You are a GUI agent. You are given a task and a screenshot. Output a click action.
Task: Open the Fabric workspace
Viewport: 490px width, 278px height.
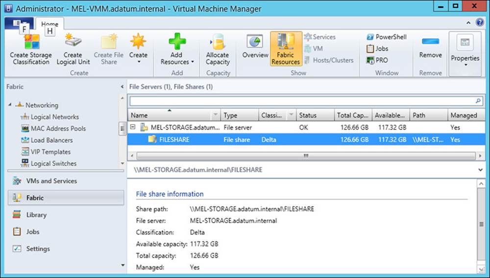point(66,198)
